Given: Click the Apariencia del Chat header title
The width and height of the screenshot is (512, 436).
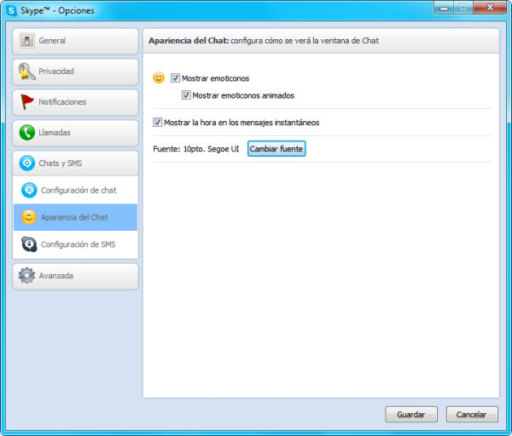Looking at the screenshot, I should (x=188, y=41).
